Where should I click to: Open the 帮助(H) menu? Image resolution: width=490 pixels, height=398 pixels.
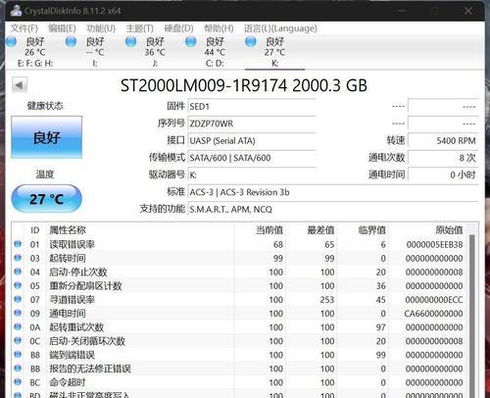click(219, 28)
